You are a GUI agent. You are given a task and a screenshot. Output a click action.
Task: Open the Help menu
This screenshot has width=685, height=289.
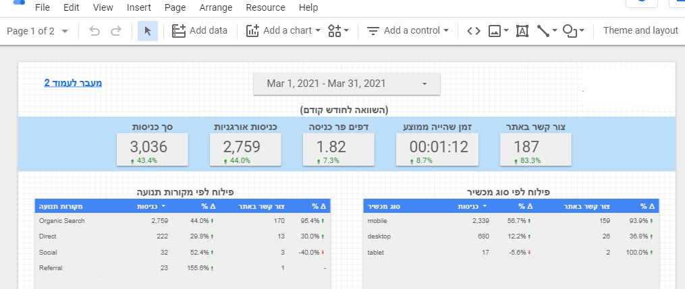tap(308, 7)
